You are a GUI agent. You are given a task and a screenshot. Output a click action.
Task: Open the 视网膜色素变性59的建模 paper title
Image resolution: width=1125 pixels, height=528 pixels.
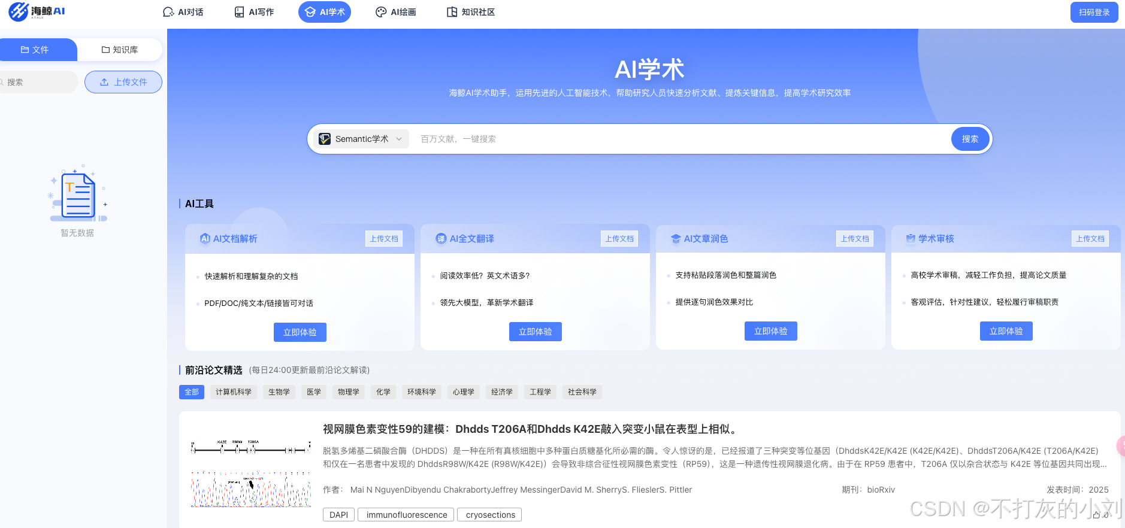point(530,429)
